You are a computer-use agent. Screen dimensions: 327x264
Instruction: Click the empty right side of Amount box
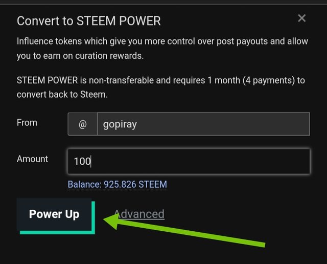pos(255,161)
